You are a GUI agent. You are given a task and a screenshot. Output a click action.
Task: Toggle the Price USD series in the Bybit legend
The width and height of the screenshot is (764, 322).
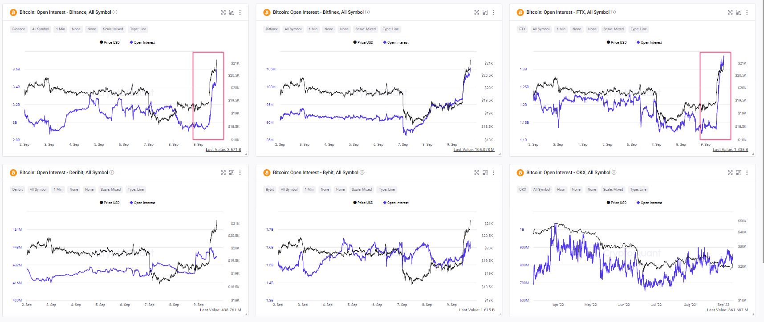(363, 203)
